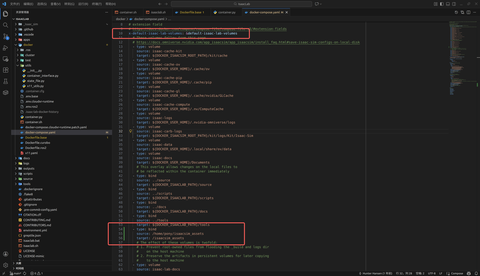The image size is (480, 276).
Task: Open the docs.omniverse.nvidia.com link on line 12
Action: [248, 42]
